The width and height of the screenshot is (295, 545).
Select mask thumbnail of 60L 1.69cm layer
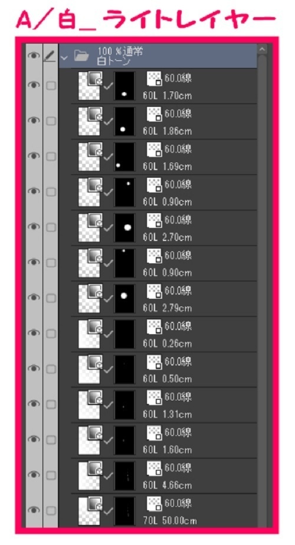pyautogui.click(x=124, y=156)
